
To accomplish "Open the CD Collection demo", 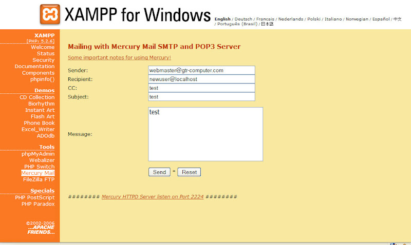I will click(37, 97).
